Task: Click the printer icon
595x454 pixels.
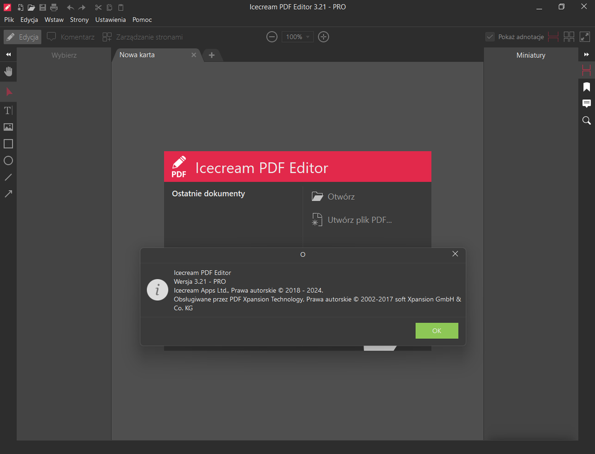Action: click(54, 7)
